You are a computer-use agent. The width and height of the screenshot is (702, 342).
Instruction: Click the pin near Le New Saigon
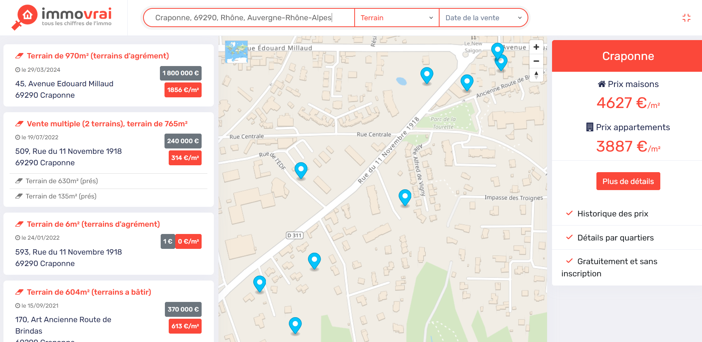[x=497, y=50]
